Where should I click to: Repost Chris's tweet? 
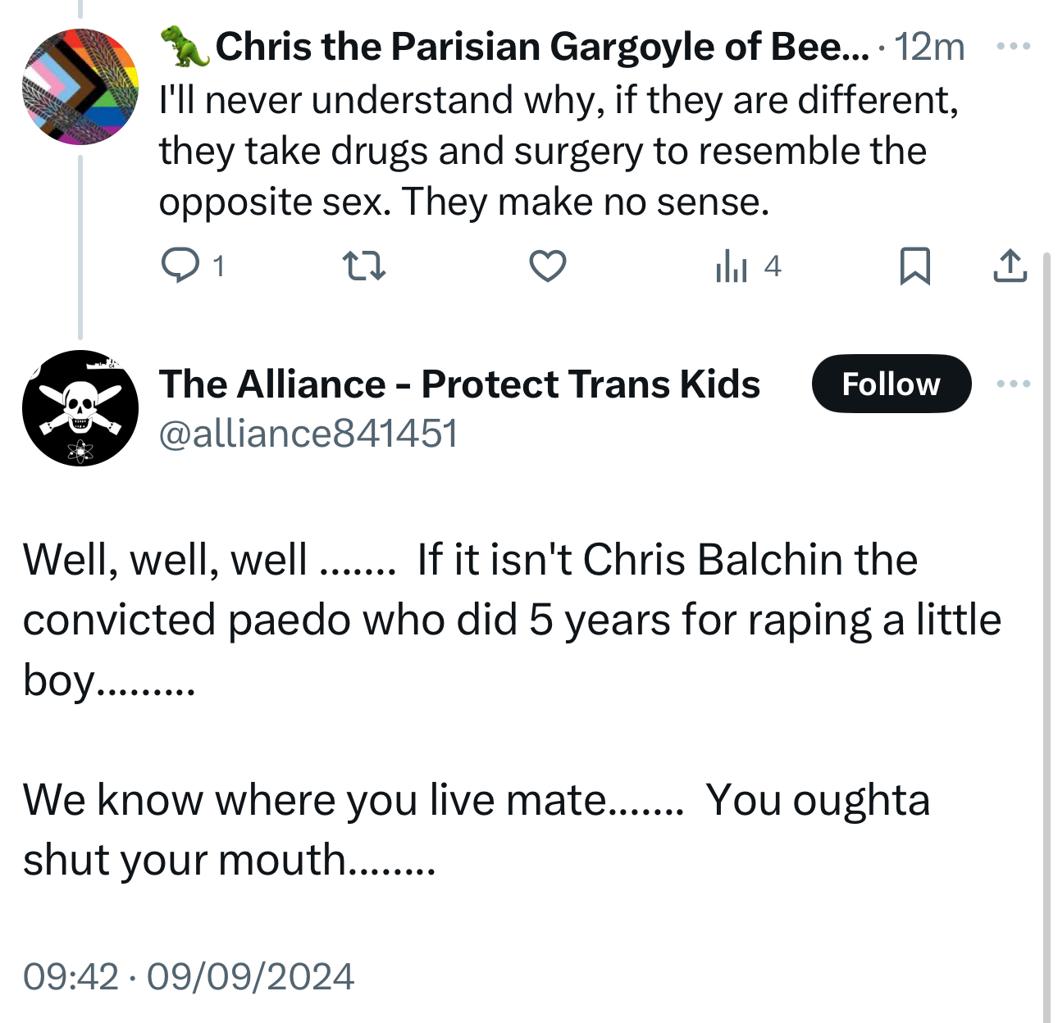tap(363, 266)
